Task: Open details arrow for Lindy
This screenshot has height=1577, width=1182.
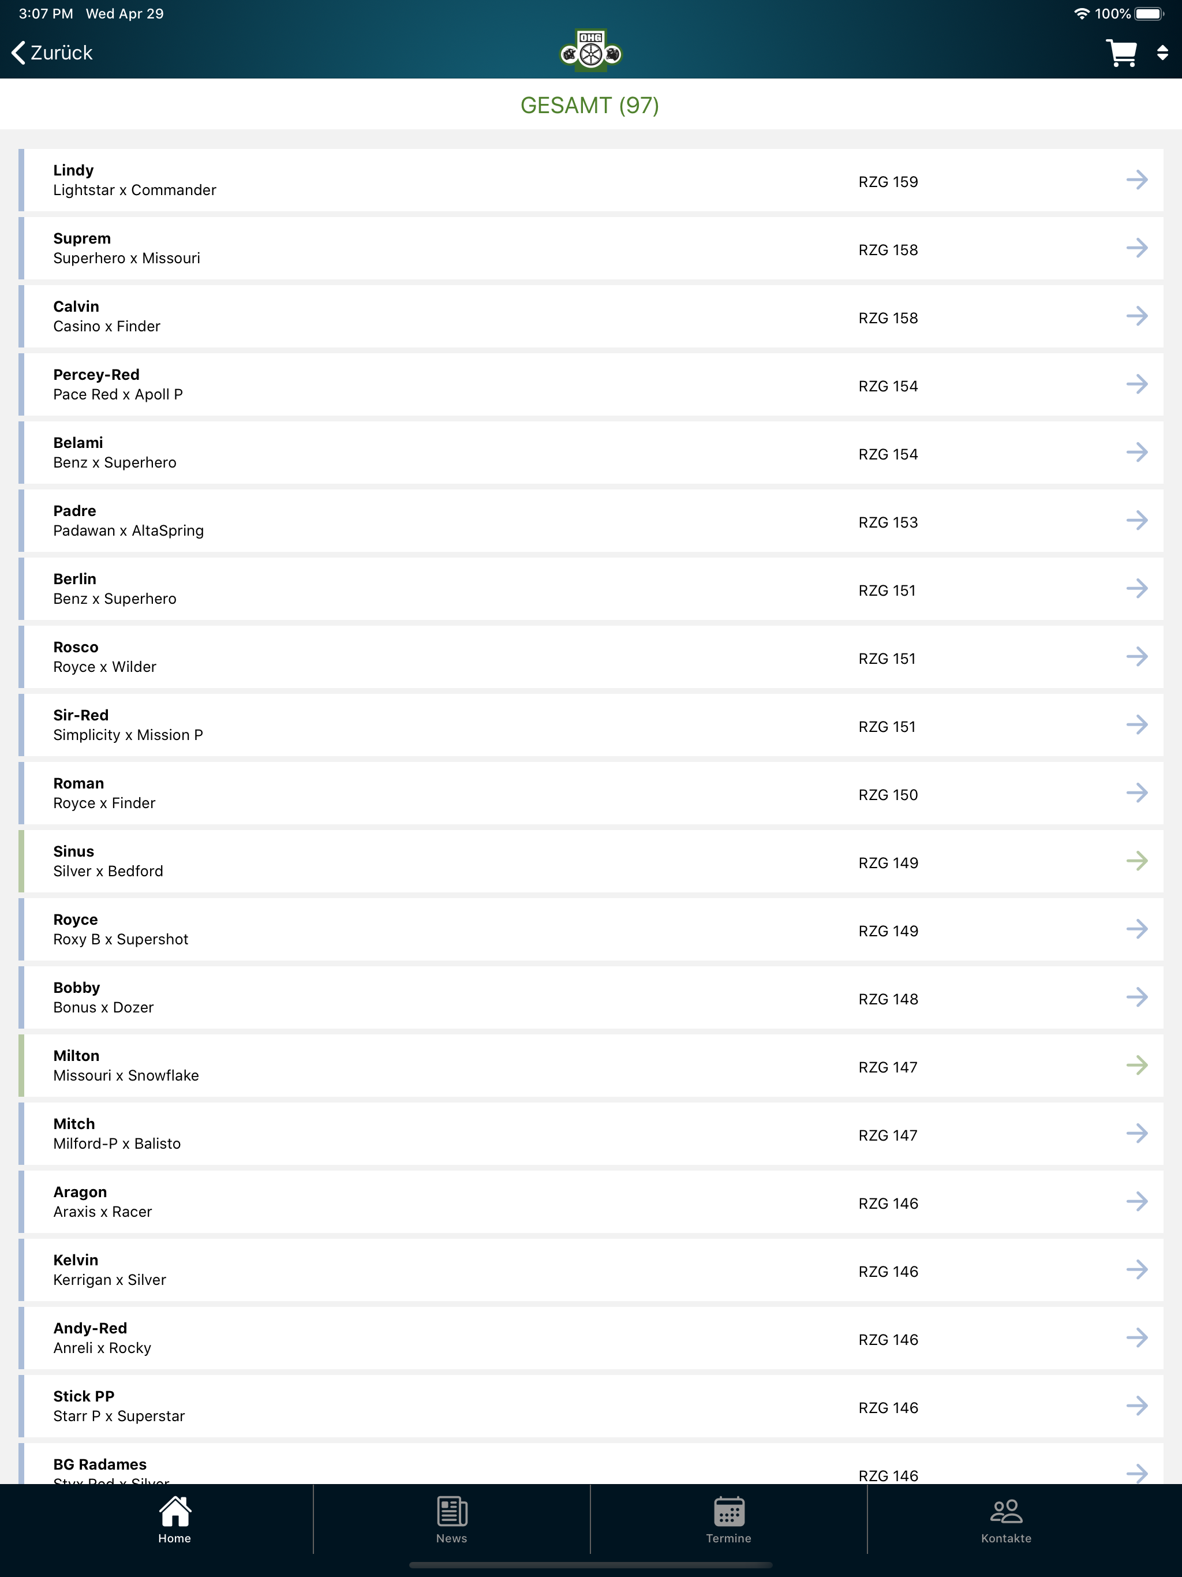Action: [x=1137, y=180]
